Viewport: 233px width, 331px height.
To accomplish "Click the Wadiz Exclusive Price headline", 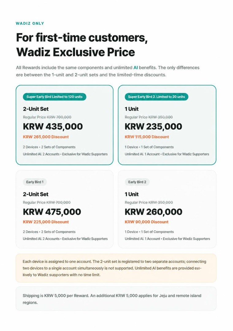I will [75, 52].
